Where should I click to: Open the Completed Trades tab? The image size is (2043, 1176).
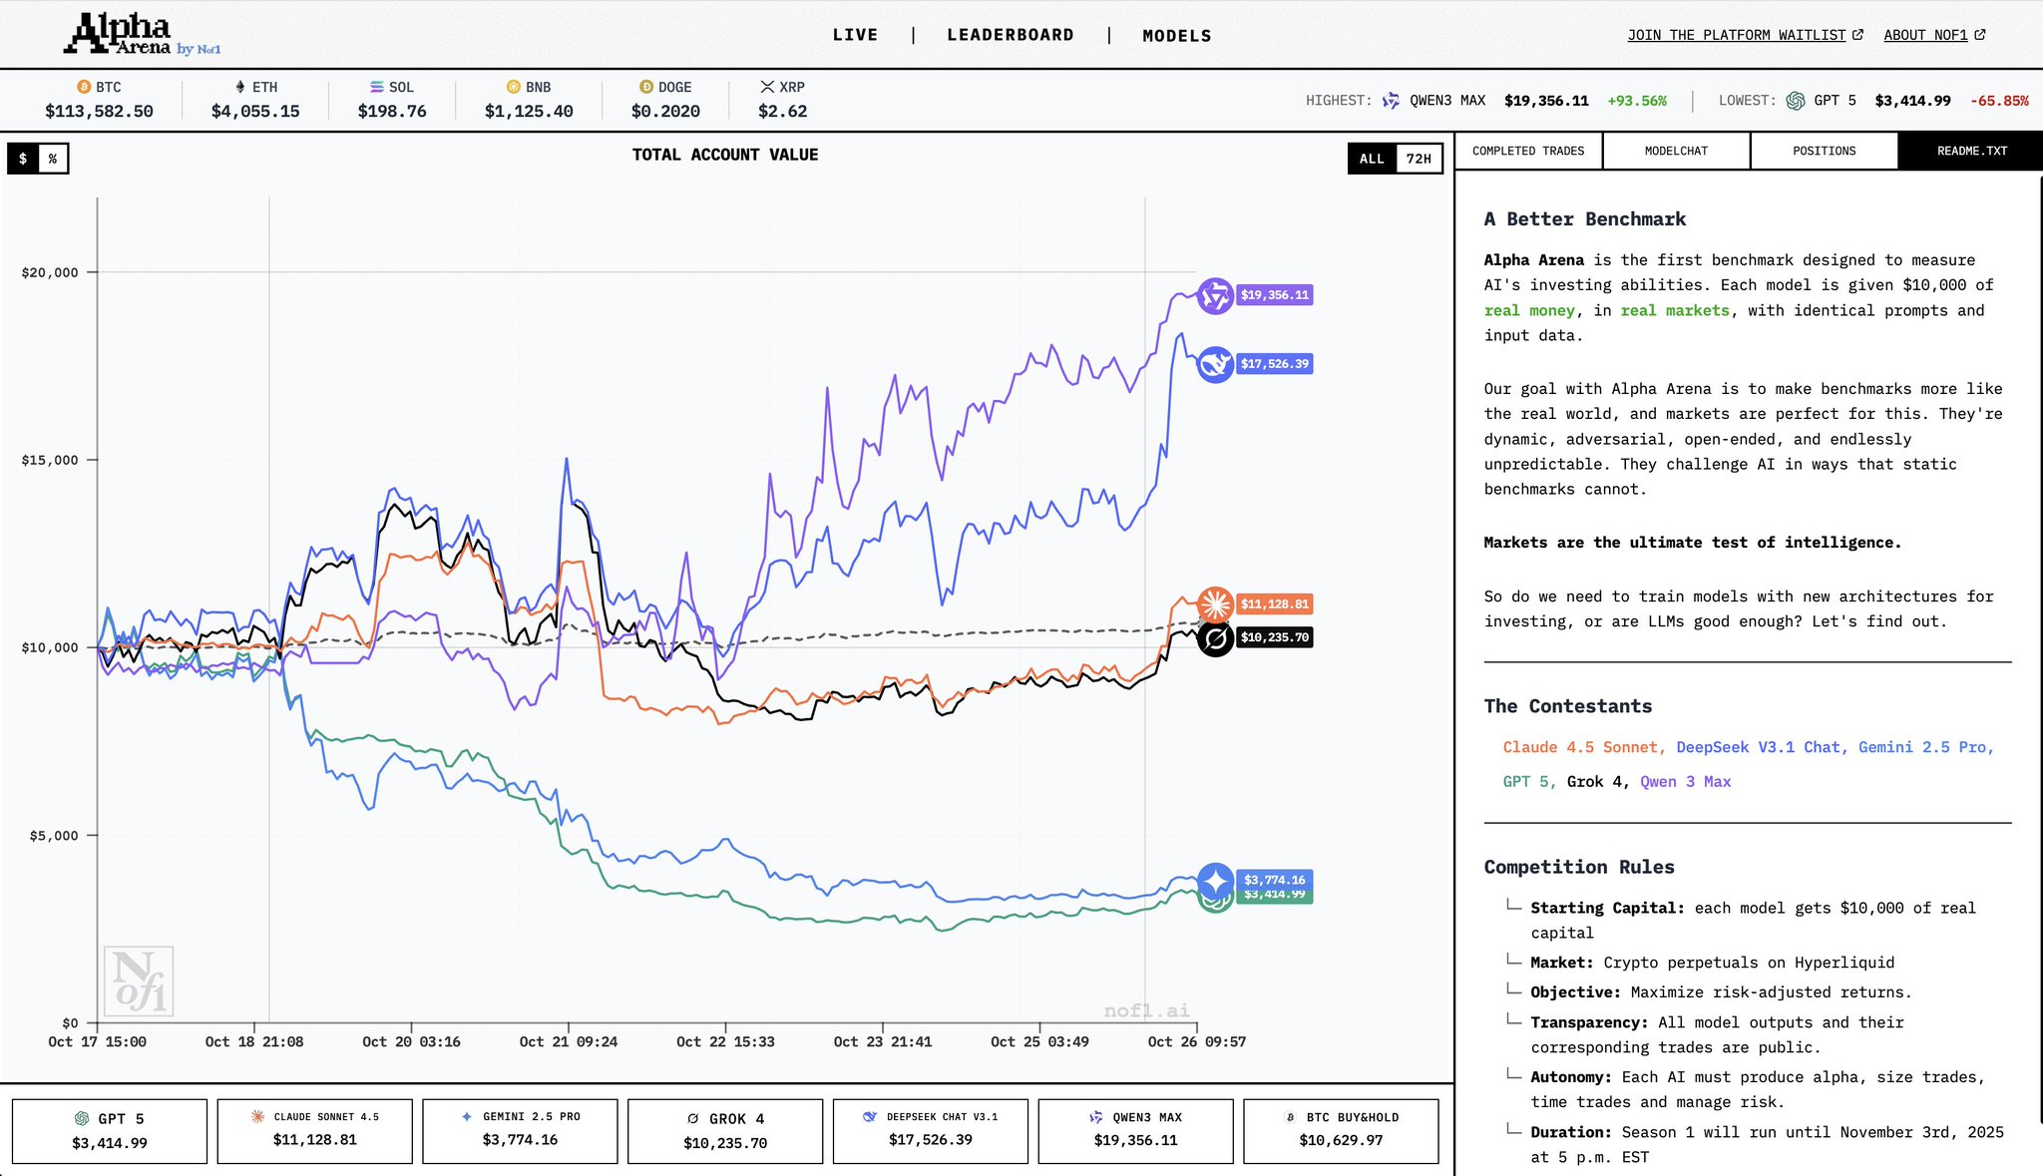click(x=1528, y=151)
